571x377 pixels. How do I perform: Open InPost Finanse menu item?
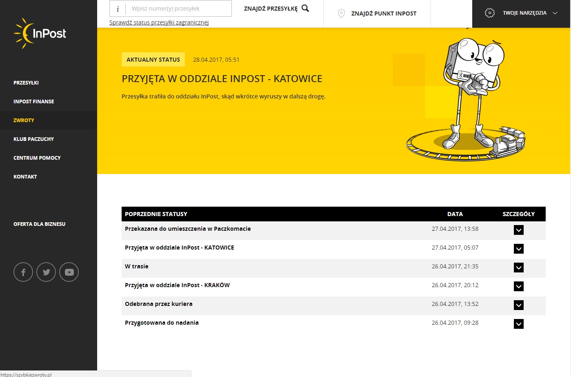(x=34, y=102)
